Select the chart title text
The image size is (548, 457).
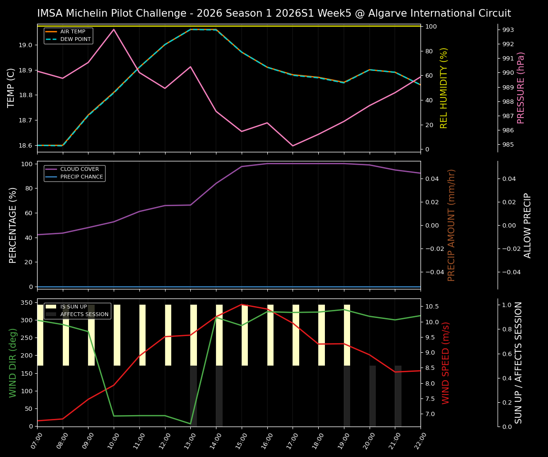tap(274, 13)
